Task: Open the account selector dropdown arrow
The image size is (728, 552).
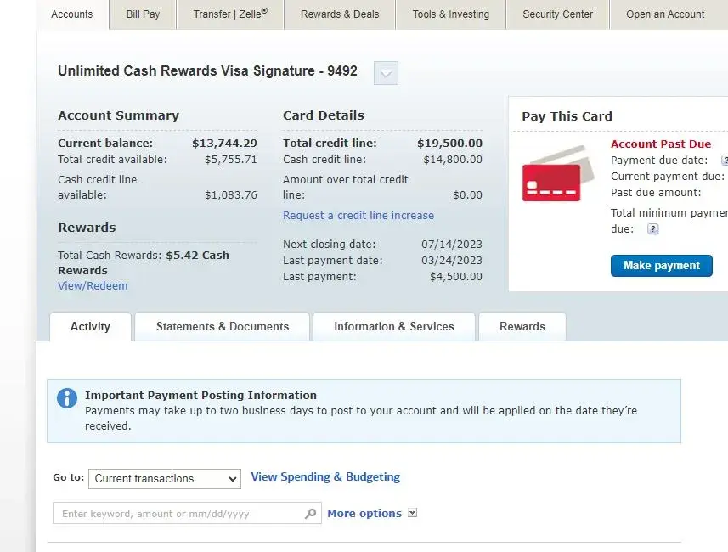Action: pos(386,73)
